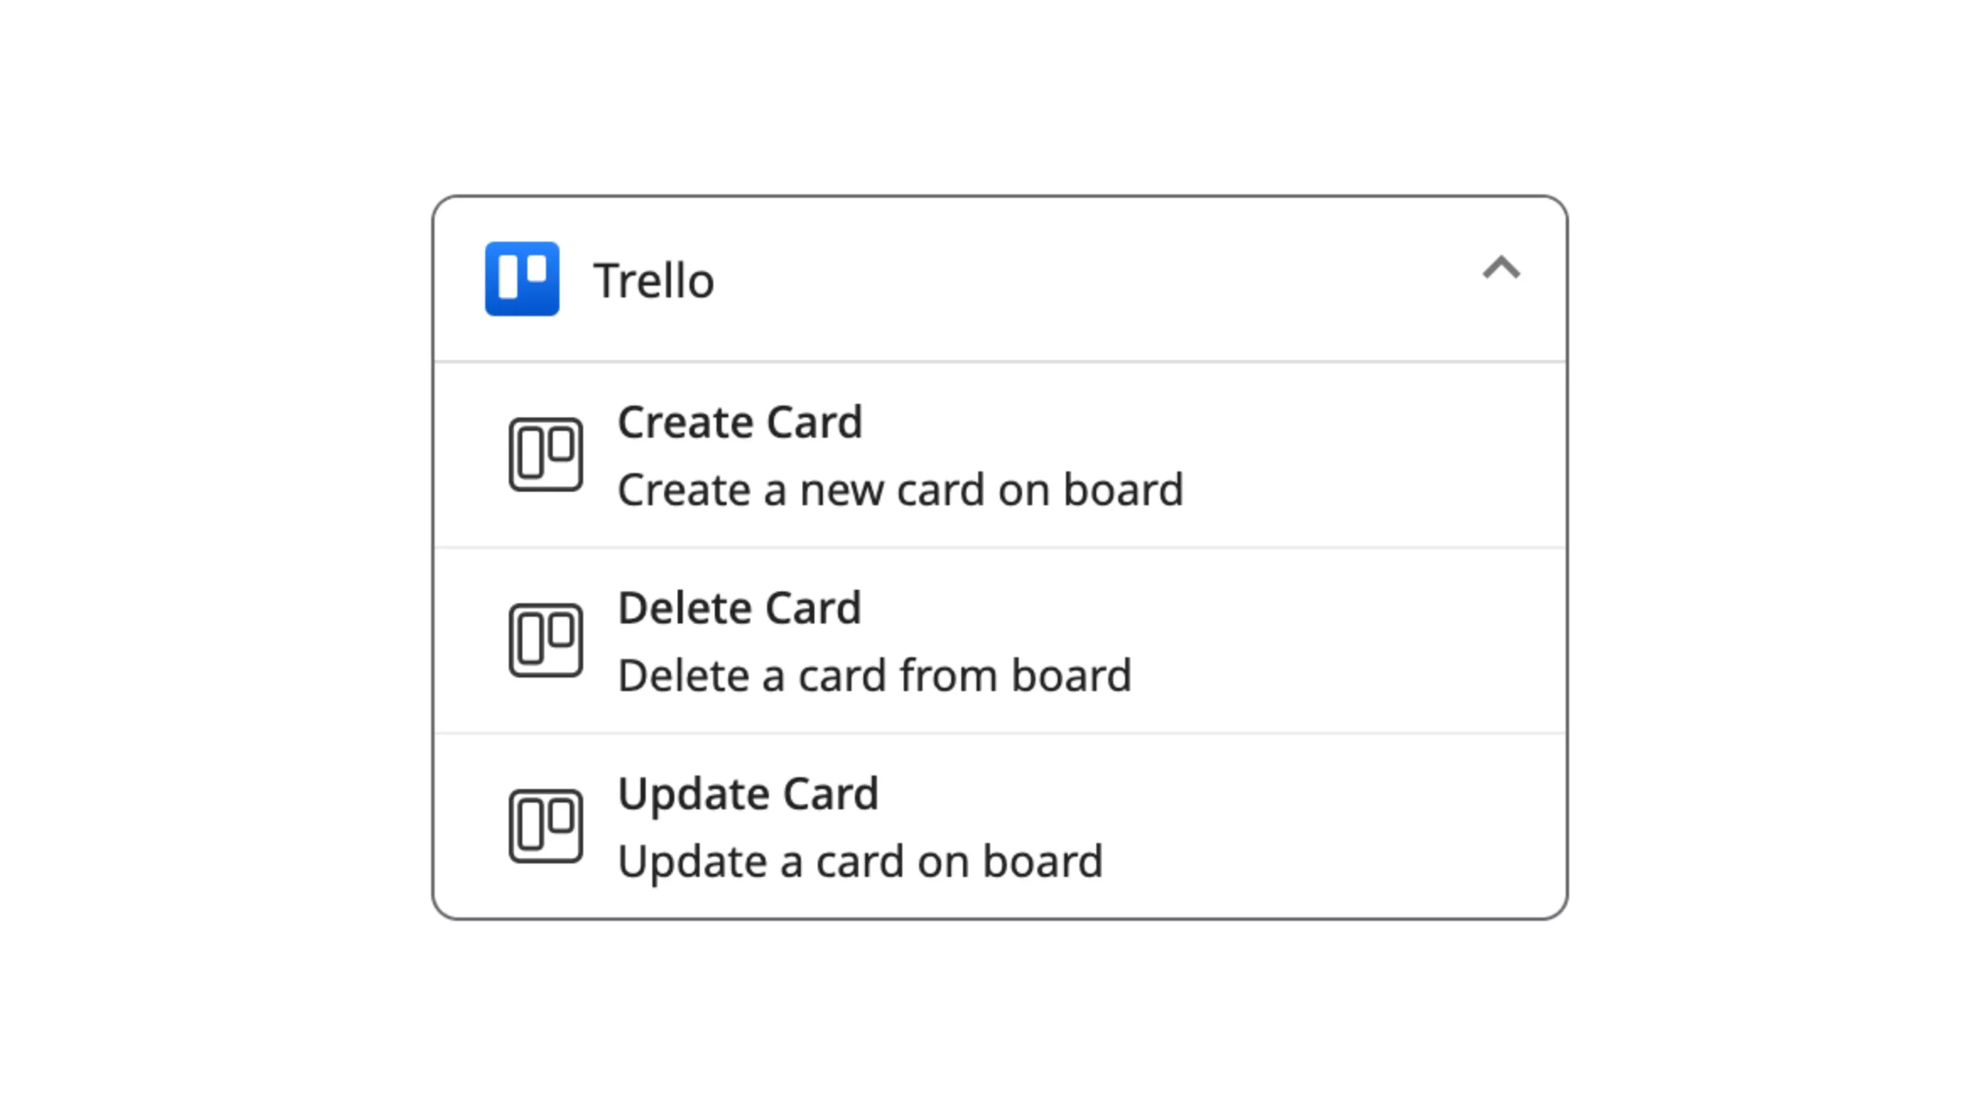Click the board icon beside Update Card

coord(546,826)
